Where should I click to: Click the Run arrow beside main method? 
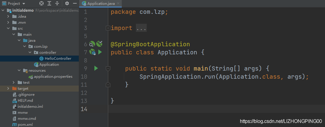[x=96, y=68]
